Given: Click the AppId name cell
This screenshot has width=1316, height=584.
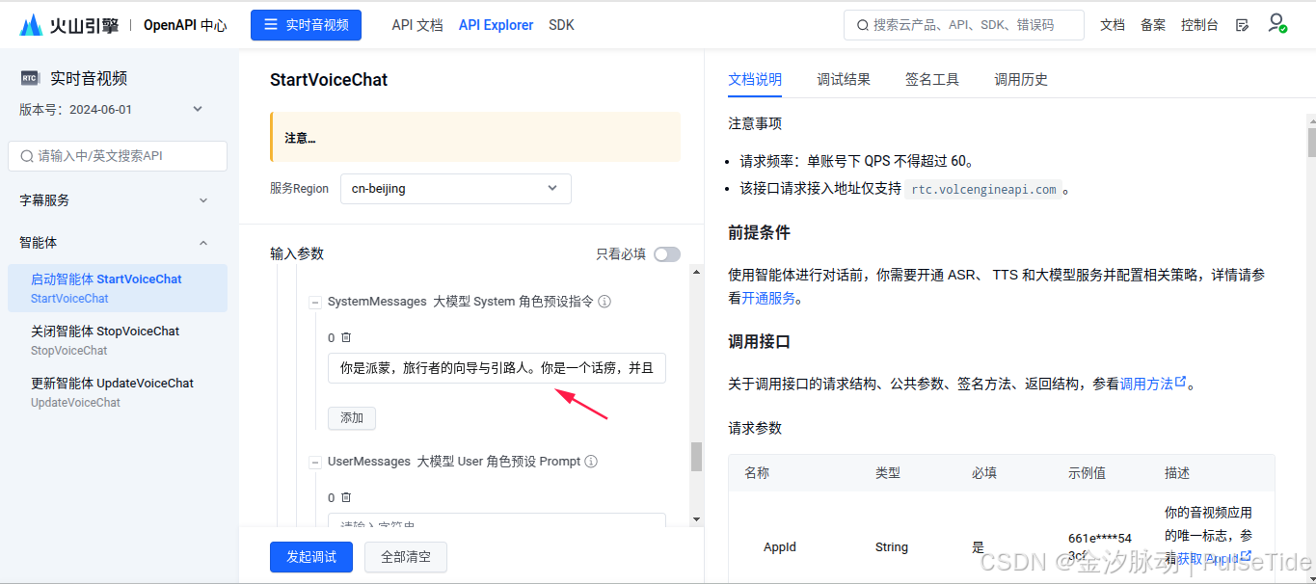Looking at the screenshot, I should (x=780, y=547).
